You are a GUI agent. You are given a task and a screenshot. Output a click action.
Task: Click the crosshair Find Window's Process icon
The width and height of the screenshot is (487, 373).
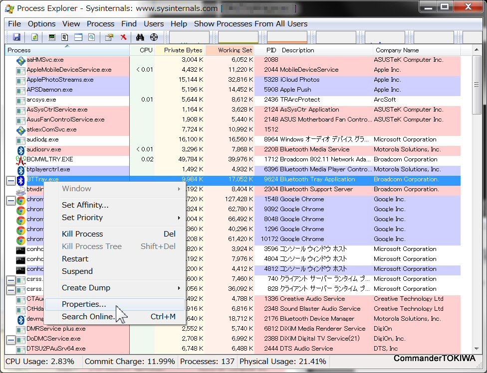(x=154, y=37)
